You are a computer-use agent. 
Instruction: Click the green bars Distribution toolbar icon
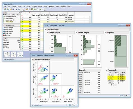35,9
